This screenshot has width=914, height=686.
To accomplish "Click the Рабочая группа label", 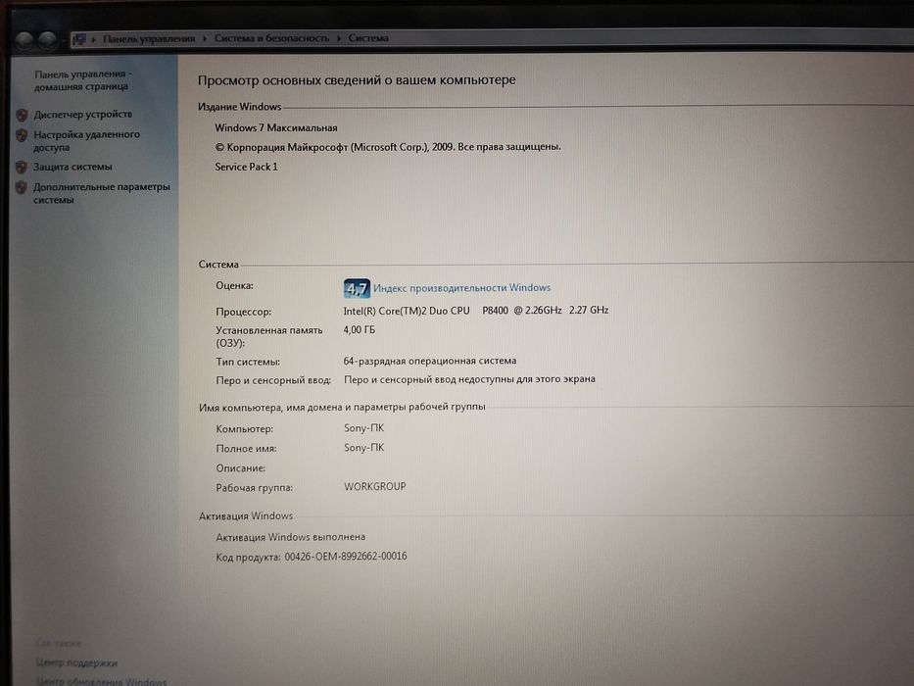I will [x=254, y=488].
